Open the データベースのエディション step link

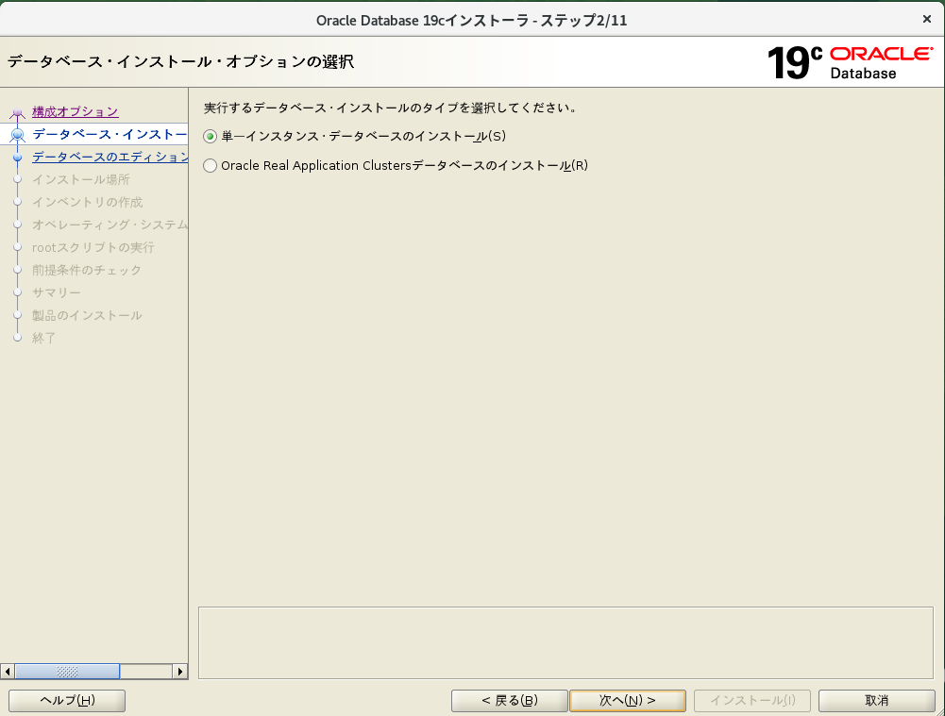pos(110,157)
